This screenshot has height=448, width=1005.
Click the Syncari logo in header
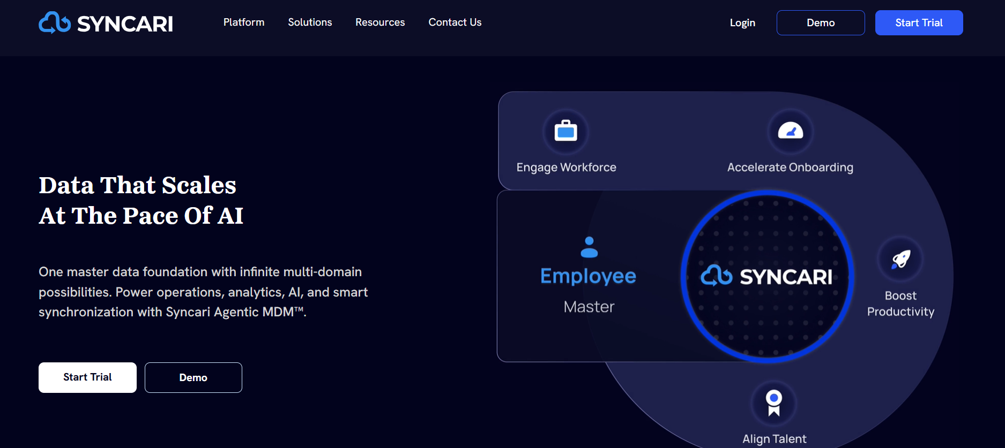pos(106,23)
